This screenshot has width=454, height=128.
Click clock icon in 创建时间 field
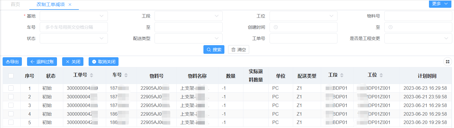(276, 27)
